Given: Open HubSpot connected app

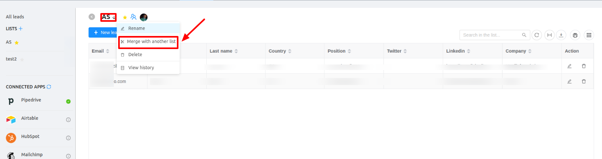Looking at the screenshot, I should tap(30, 136).
